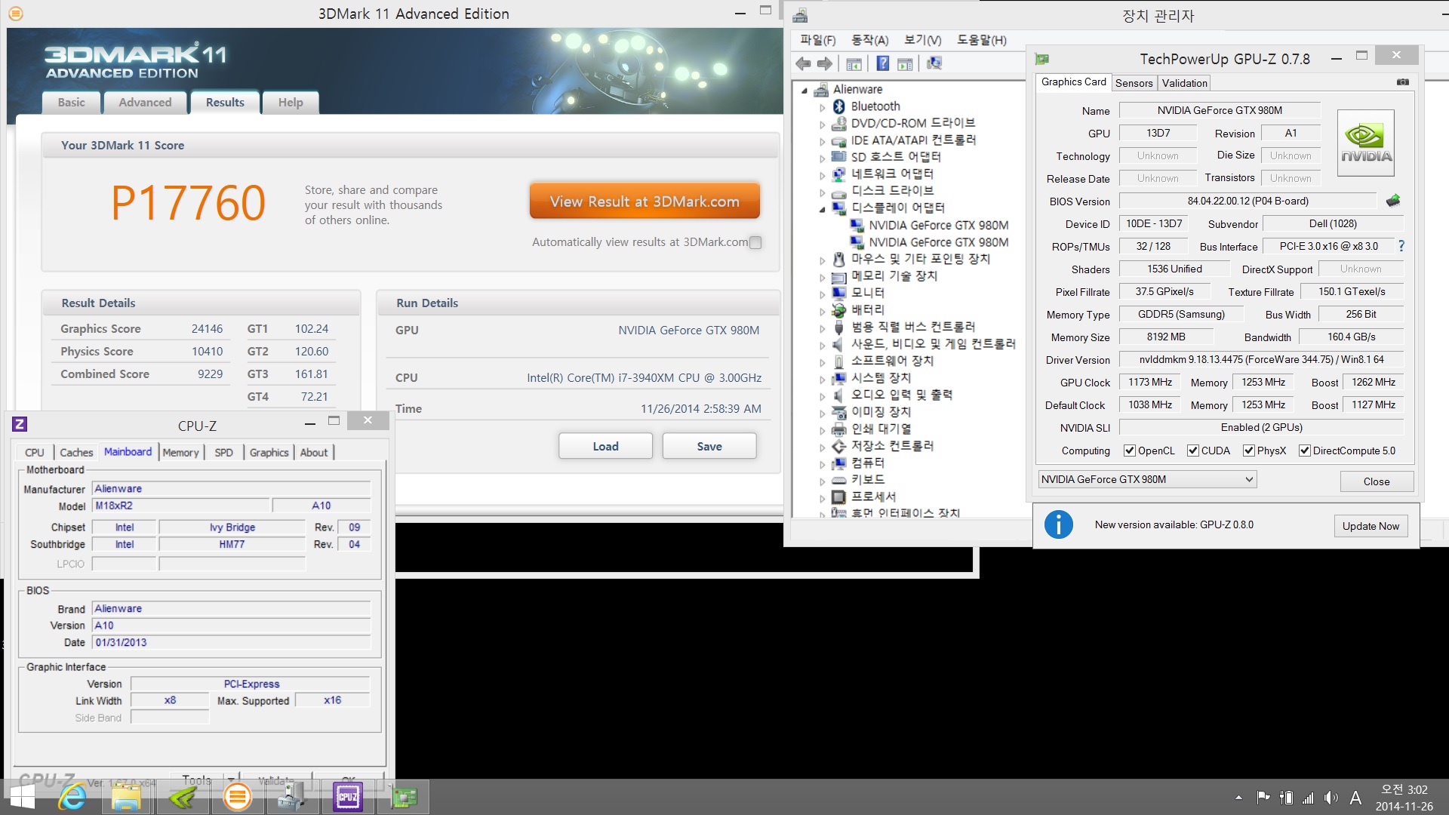Click the NVIDIA logo in GPU-Z
1449x815 pixels.
click(1366, 143)
